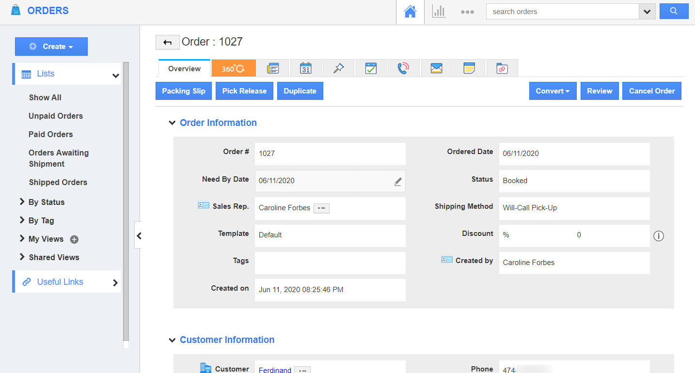Click the ellipsis button next to Caroline Forbes sales rep
This screenshot has width=695, height=373.
[x=322, y=208]
